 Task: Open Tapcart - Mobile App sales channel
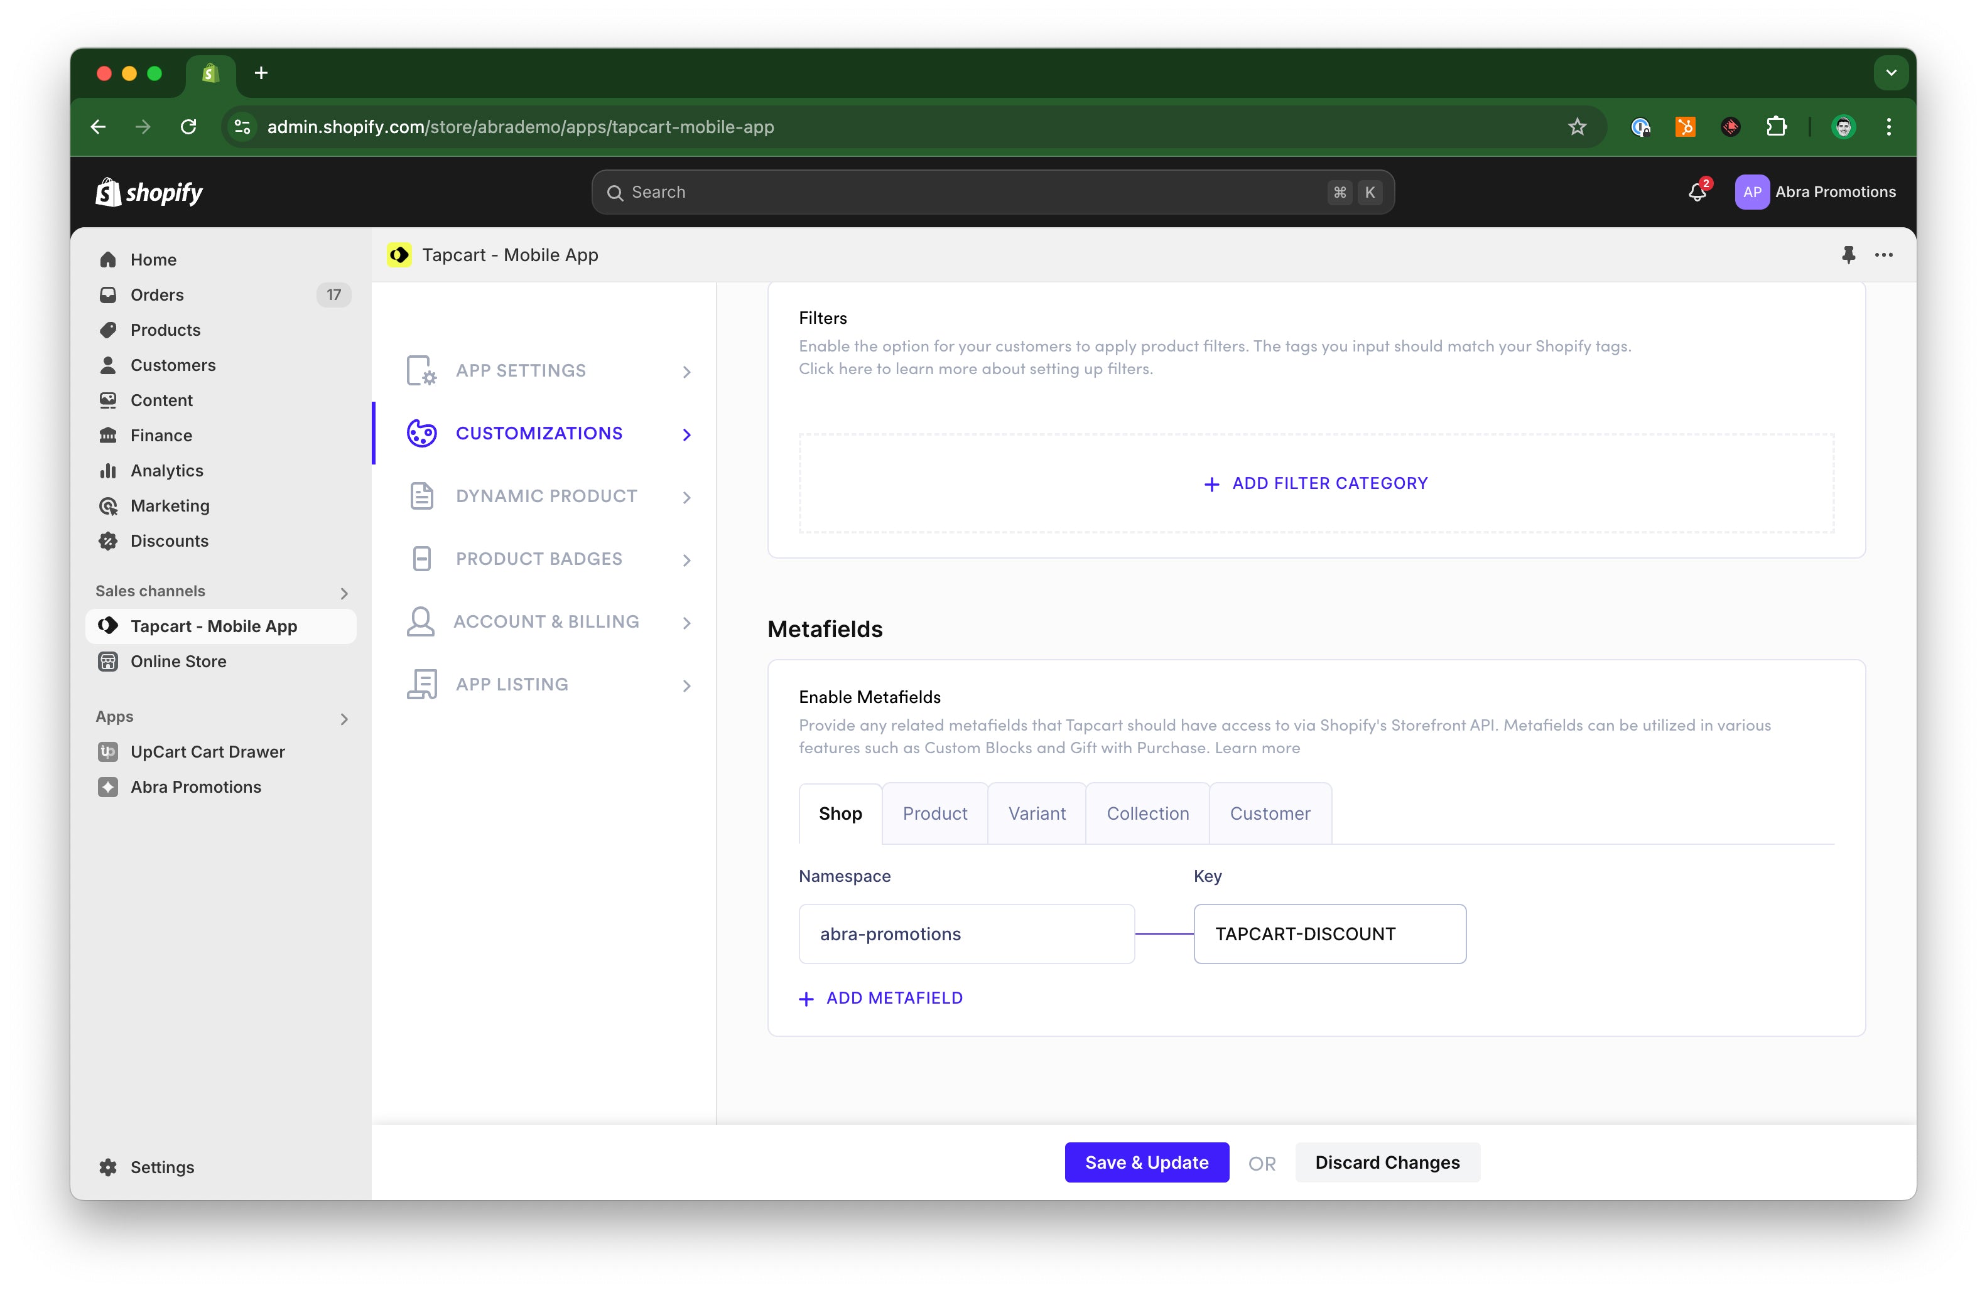pyautogui.click(x=220, y=626)
